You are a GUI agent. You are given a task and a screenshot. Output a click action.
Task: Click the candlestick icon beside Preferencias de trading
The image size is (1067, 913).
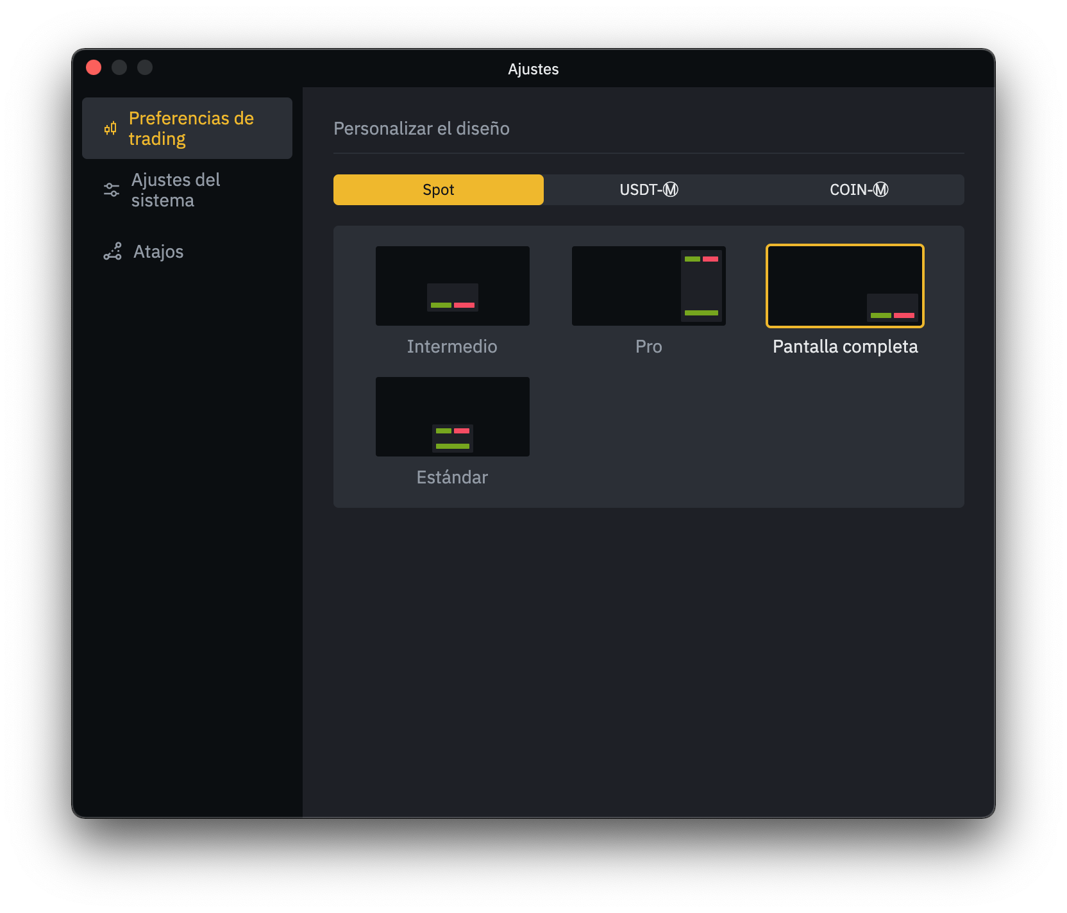click(111, 128)
